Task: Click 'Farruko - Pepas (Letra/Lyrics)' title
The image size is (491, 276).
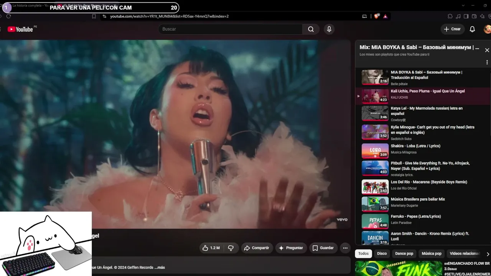Action: [416, 217]
